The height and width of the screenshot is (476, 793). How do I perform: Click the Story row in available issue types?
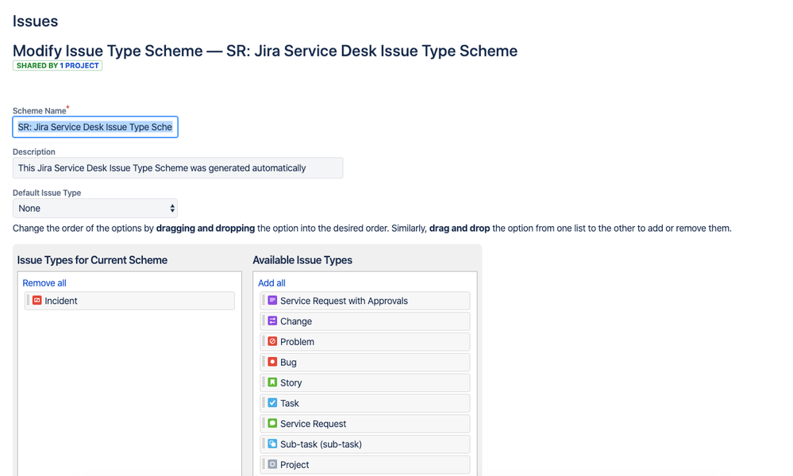click(x=364, y=382)
